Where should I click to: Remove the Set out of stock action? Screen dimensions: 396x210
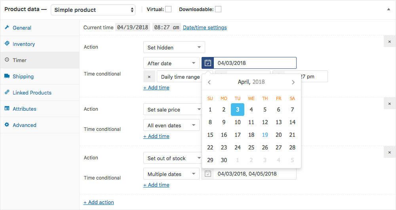389,152
